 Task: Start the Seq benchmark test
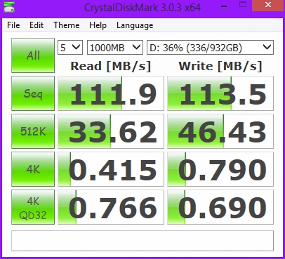tap(33, 93)
